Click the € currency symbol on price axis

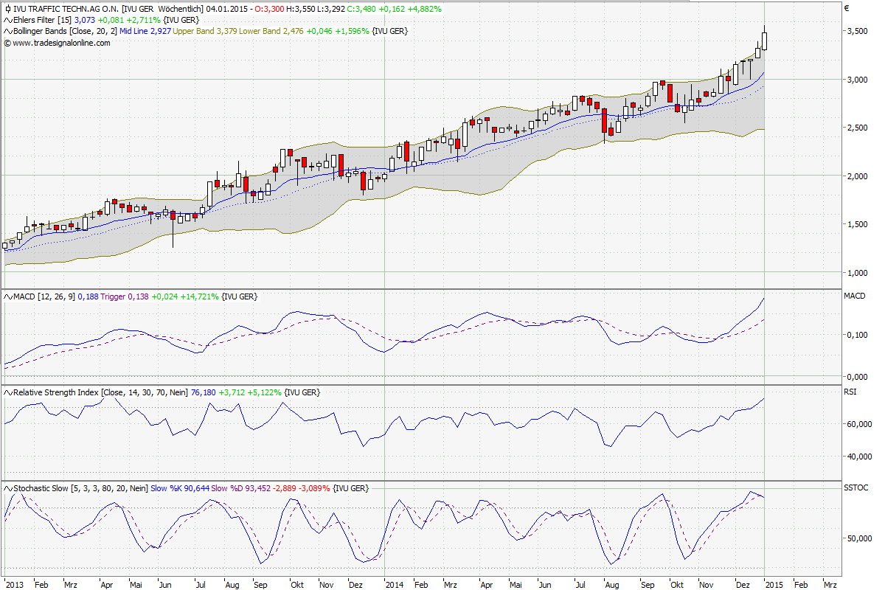tap(847, 9)
